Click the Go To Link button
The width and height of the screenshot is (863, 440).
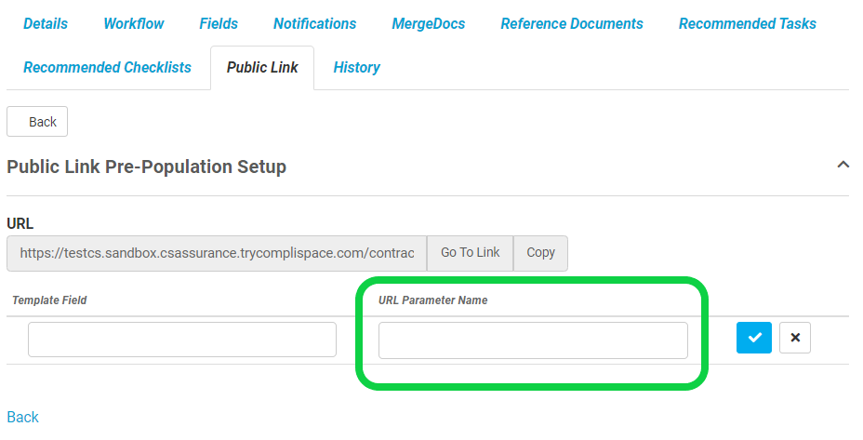coord(470,253)
